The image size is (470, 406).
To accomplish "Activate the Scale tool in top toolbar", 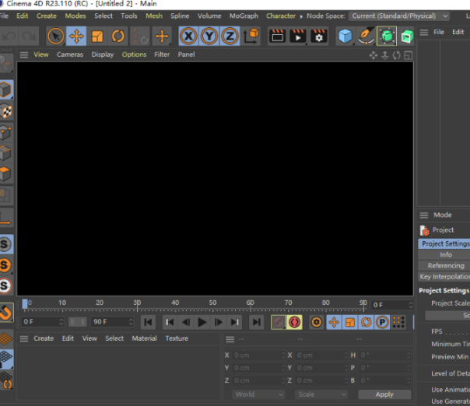I will click(x=97, y=37).
